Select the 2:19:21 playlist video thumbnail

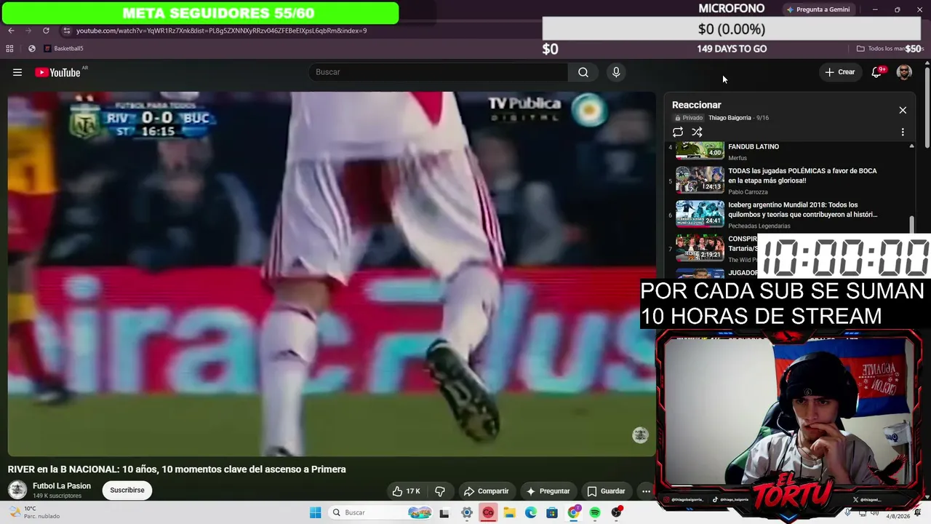coord(700,247)
